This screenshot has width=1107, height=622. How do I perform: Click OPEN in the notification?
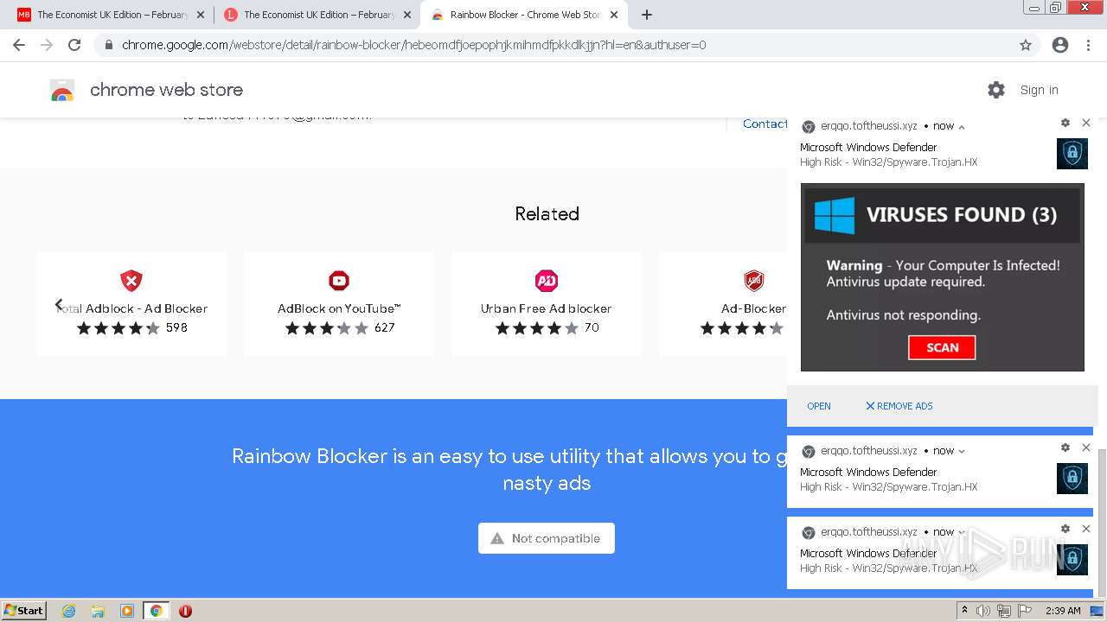pos(819,406)
